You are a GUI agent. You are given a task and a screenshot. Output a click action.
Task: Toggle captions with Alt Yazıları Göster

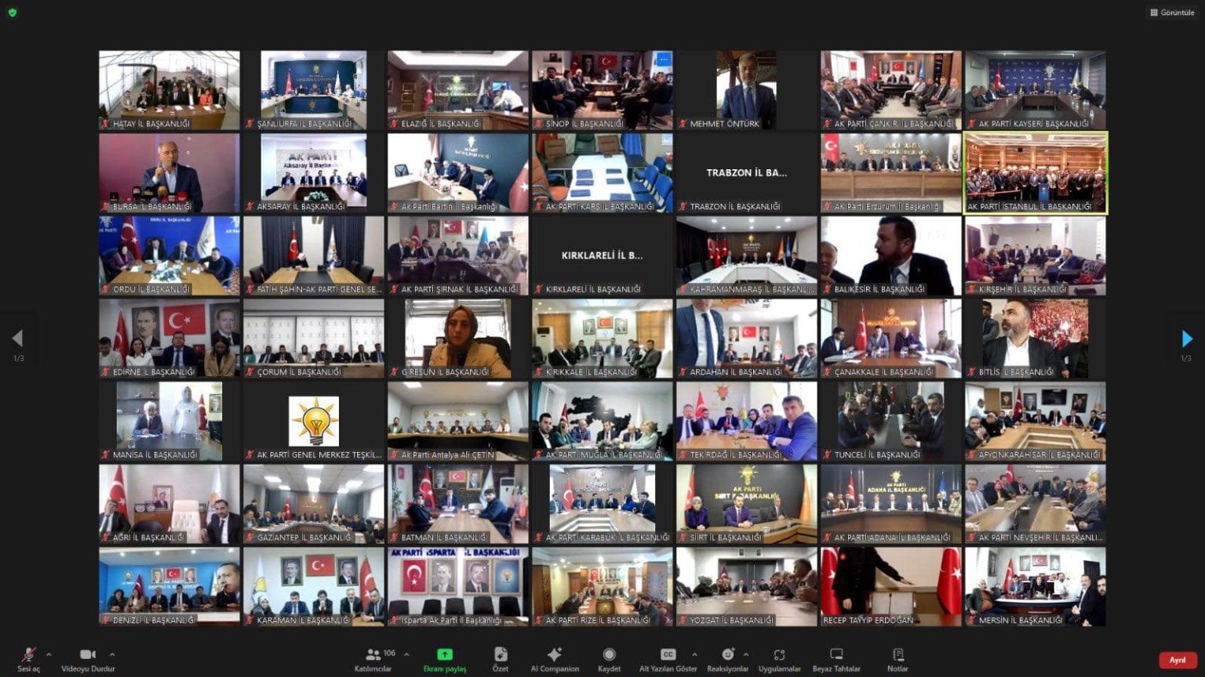[x=668, y=660]
